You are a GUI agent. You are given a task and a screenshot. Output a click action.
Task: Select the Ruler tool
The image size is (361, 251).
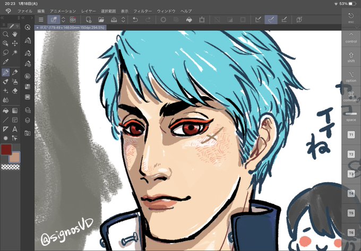click(x=5, y=129)
